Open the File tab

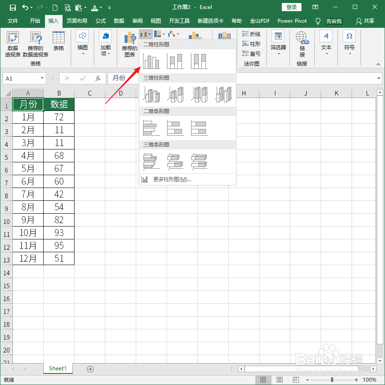tap(13, 21)
